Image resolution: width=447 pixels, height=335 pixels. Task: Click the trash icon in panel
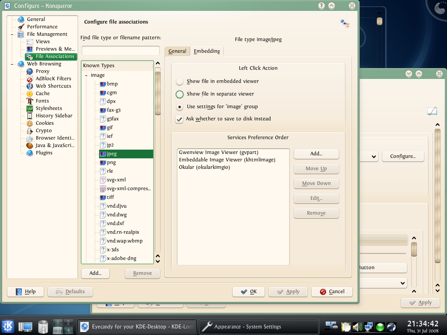pyautogui.click(x=43, y=327)
